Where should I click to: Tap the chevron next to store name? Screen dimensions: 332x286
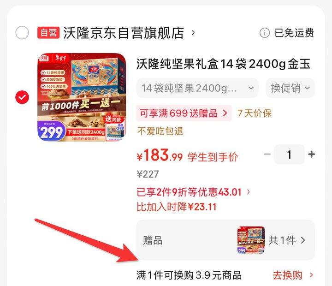(x=193, y=33)
